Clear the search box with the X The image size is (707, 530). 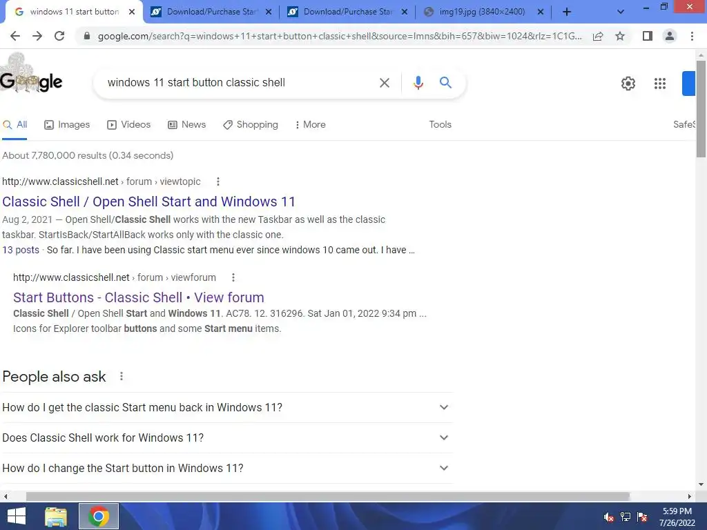point(384,83)
